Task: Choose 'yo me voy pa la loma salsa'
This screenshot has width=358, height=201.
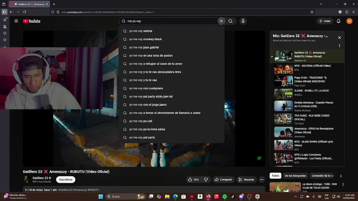Action: [171, 129]
